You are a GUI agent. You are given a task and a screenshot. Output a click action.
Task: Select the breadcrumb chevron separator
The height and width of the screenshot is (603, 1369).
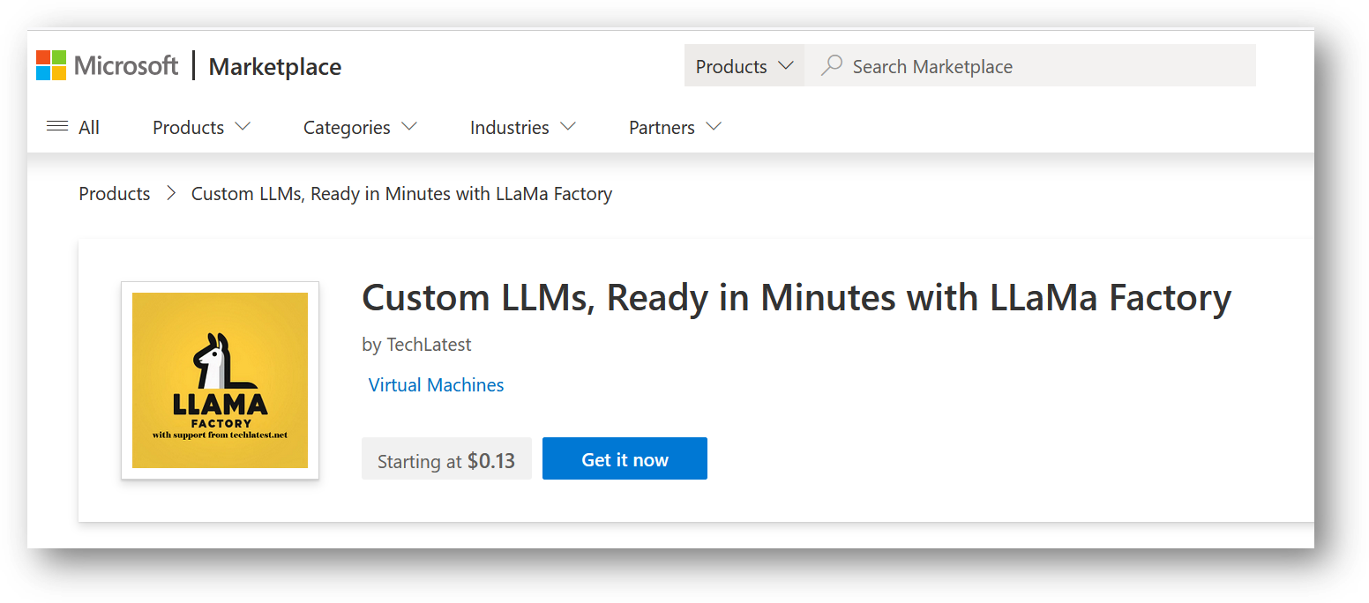click(x=170, y=193)
